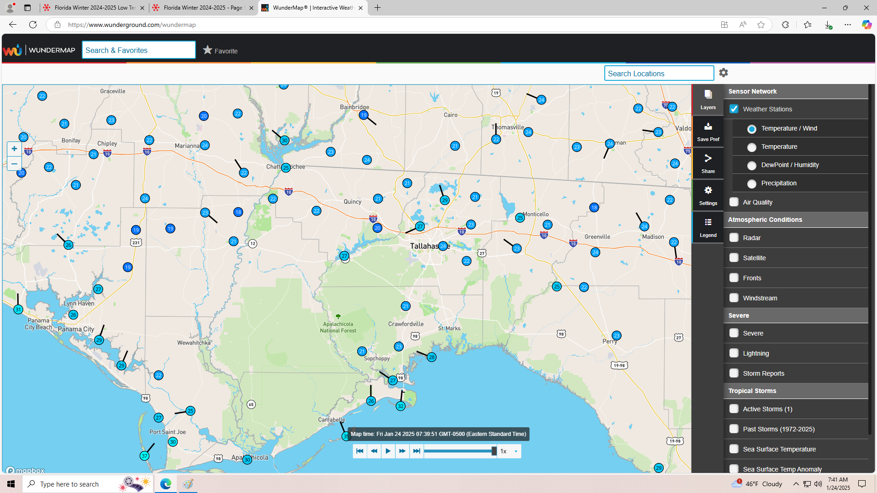
Task: Select the Temperature / Wind radio option
Action: [x=752, y=129]
